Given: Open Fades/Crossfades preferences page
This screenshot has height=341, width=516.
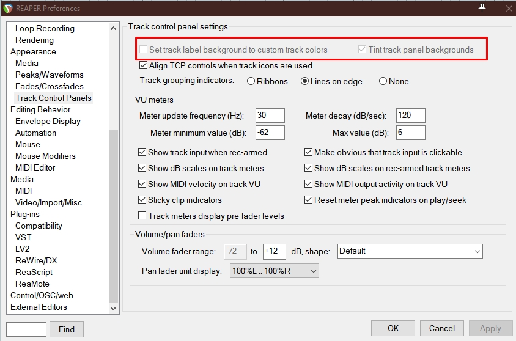Looking at the screenshot, I should click(50, 86).
